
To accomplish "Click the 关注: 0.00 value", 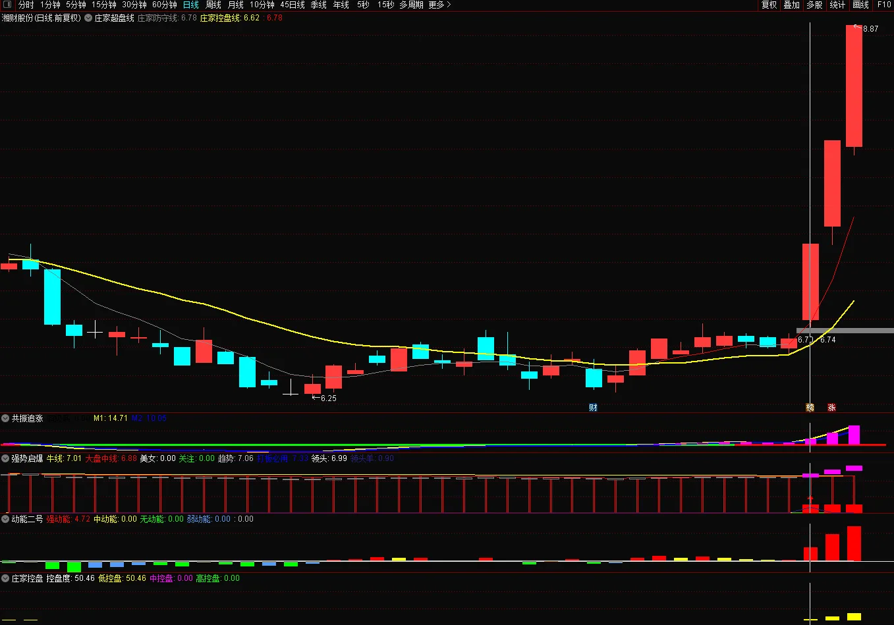I will [x=196, y=458].
